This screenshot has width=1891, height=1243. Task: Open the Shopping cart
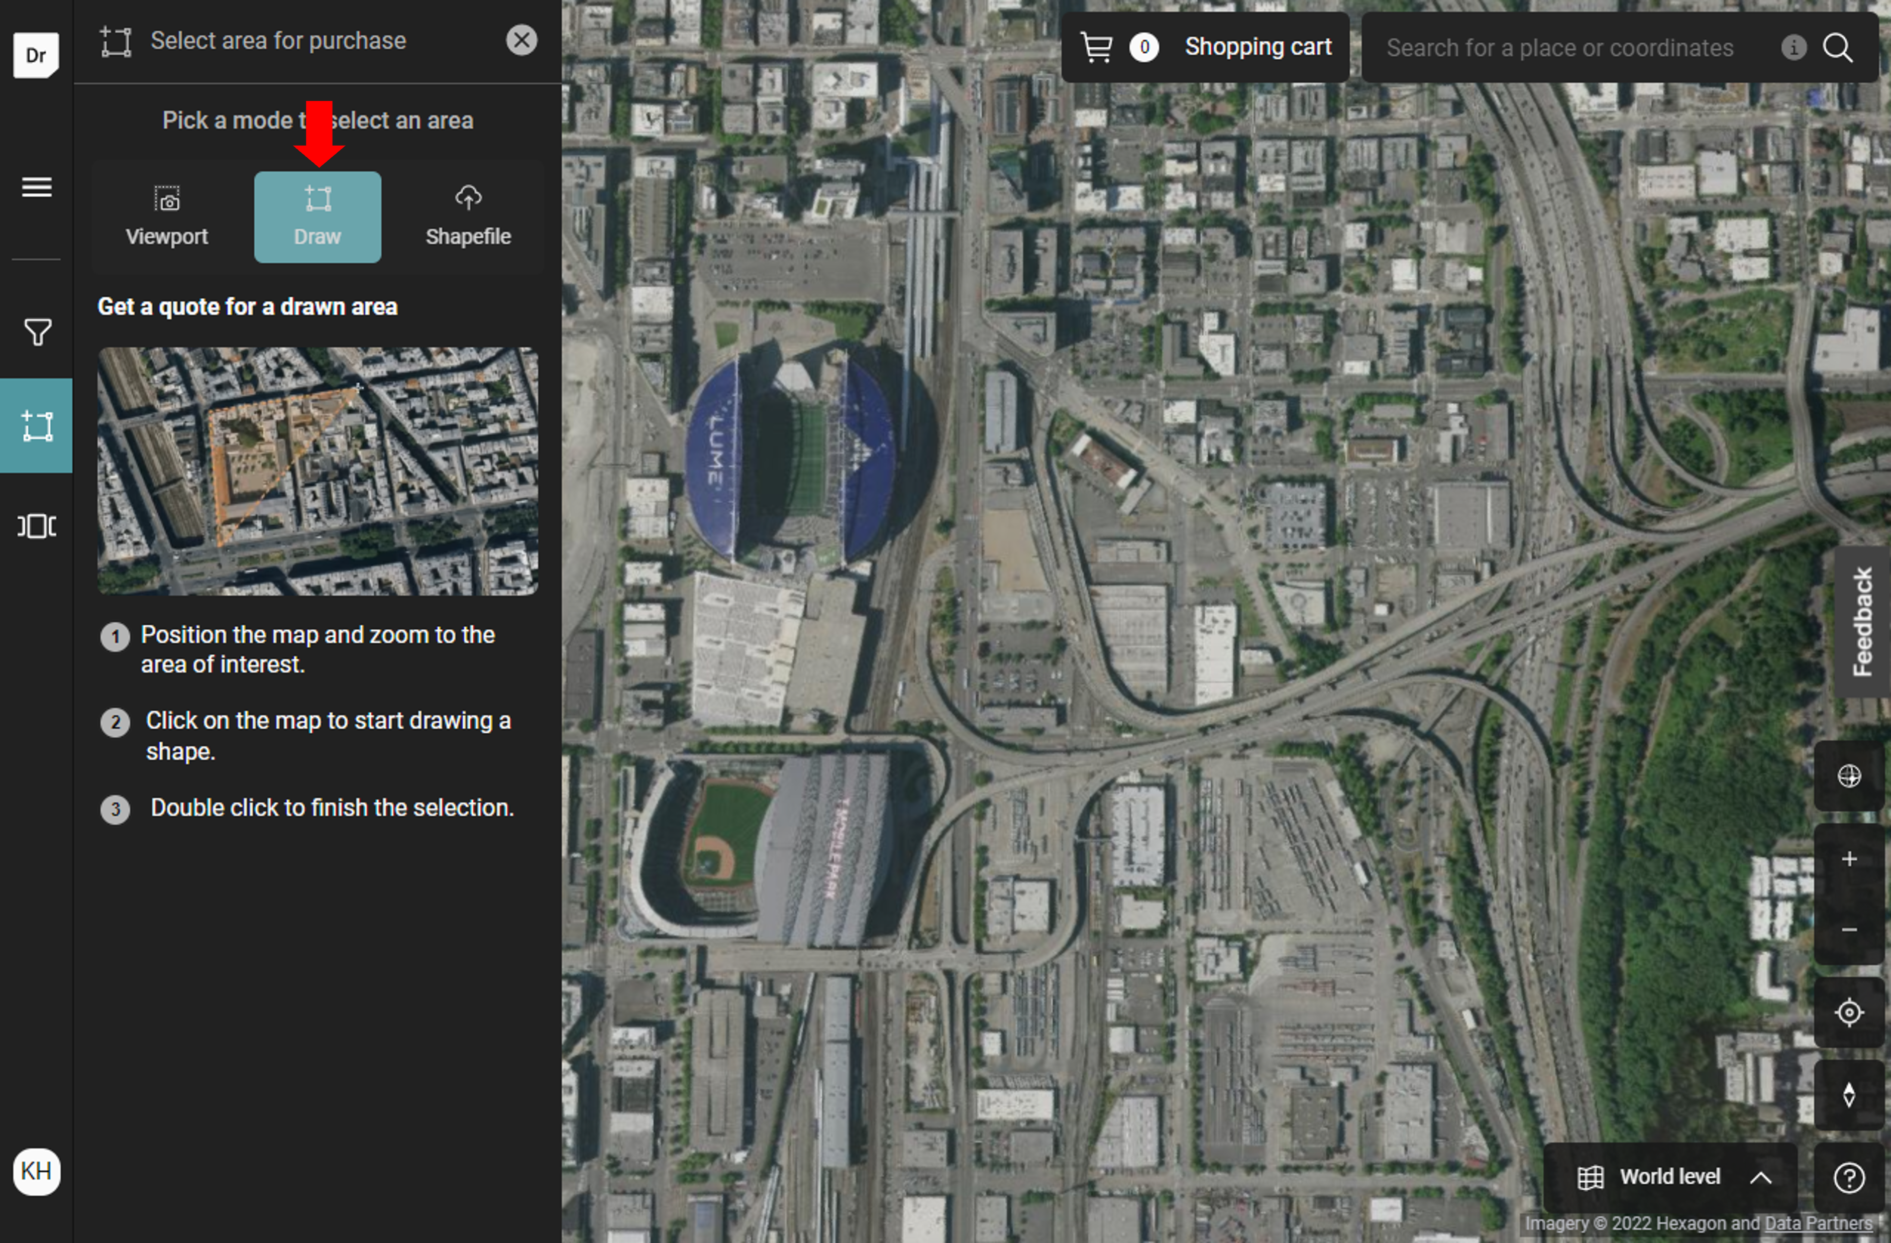click(1205, 48)
